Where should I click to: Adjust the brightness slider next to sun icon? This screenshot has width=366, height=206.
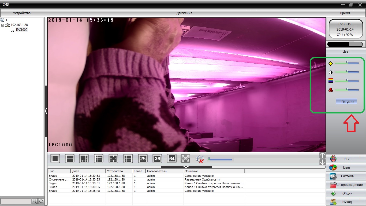click(347, 63)
